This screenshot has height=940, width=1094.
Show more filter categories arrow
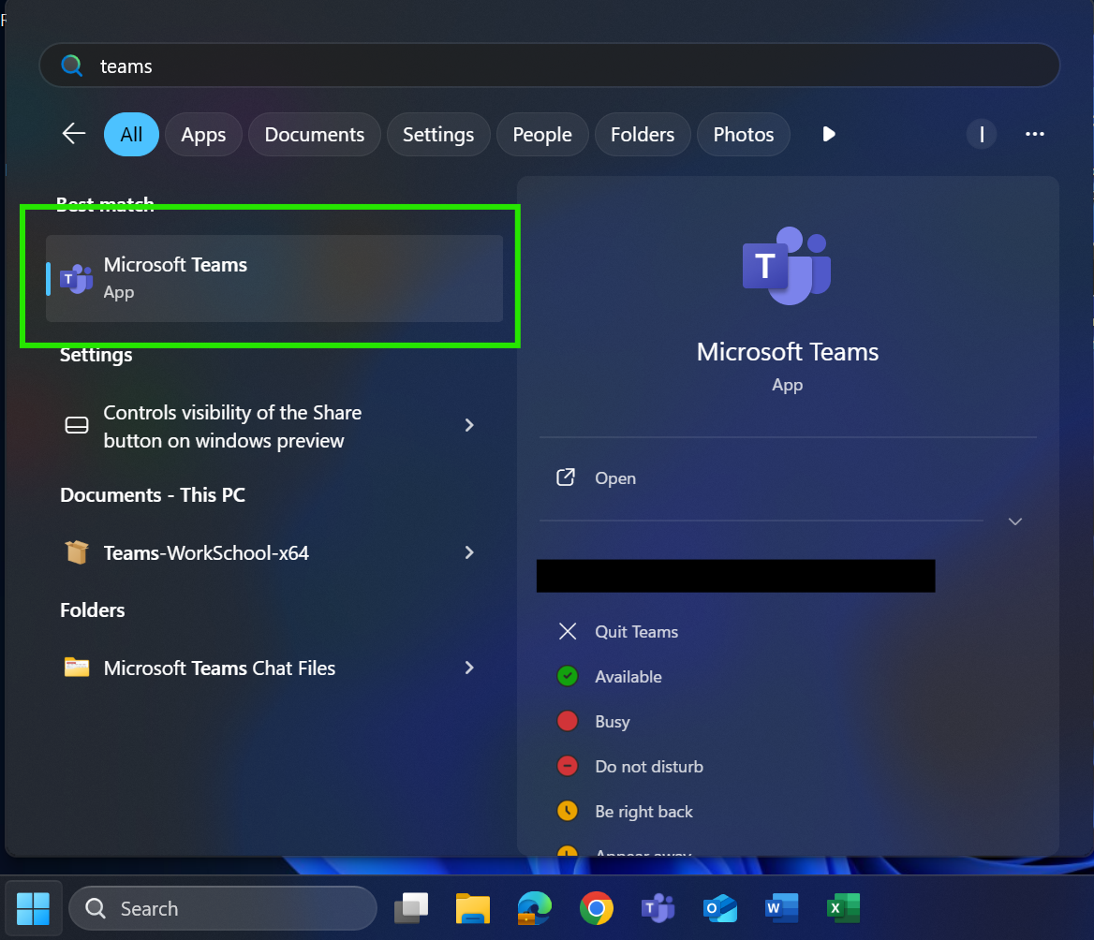828,134
